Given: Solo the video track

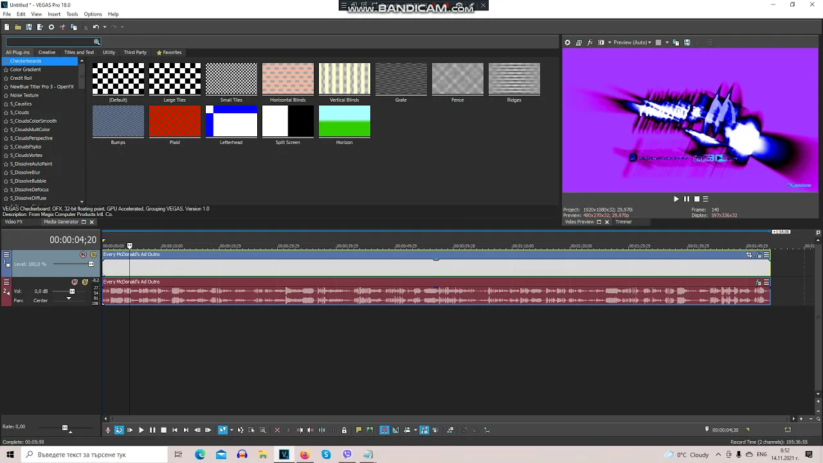Looking at the screenshot, I should click(x=93, y=255).
